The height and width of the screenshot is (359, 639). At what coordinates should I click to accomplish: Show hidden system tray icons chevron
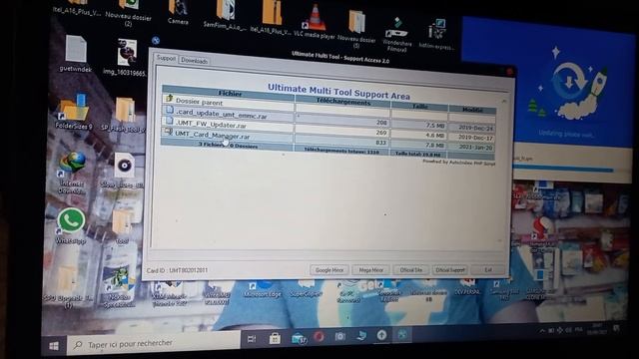(x=542, y=331)
